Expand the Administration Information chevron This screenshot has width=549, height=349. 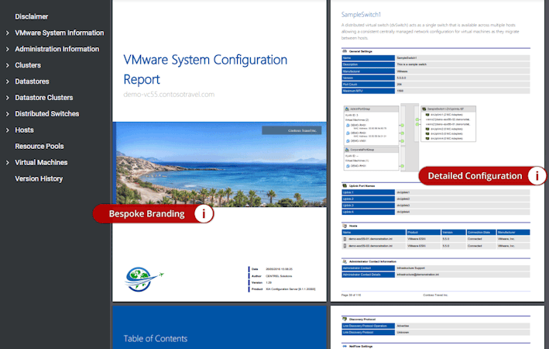(7, 49)
